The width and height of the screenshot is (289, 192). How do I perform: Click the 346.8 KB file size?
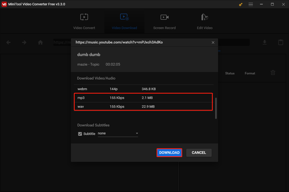point(149,89)
